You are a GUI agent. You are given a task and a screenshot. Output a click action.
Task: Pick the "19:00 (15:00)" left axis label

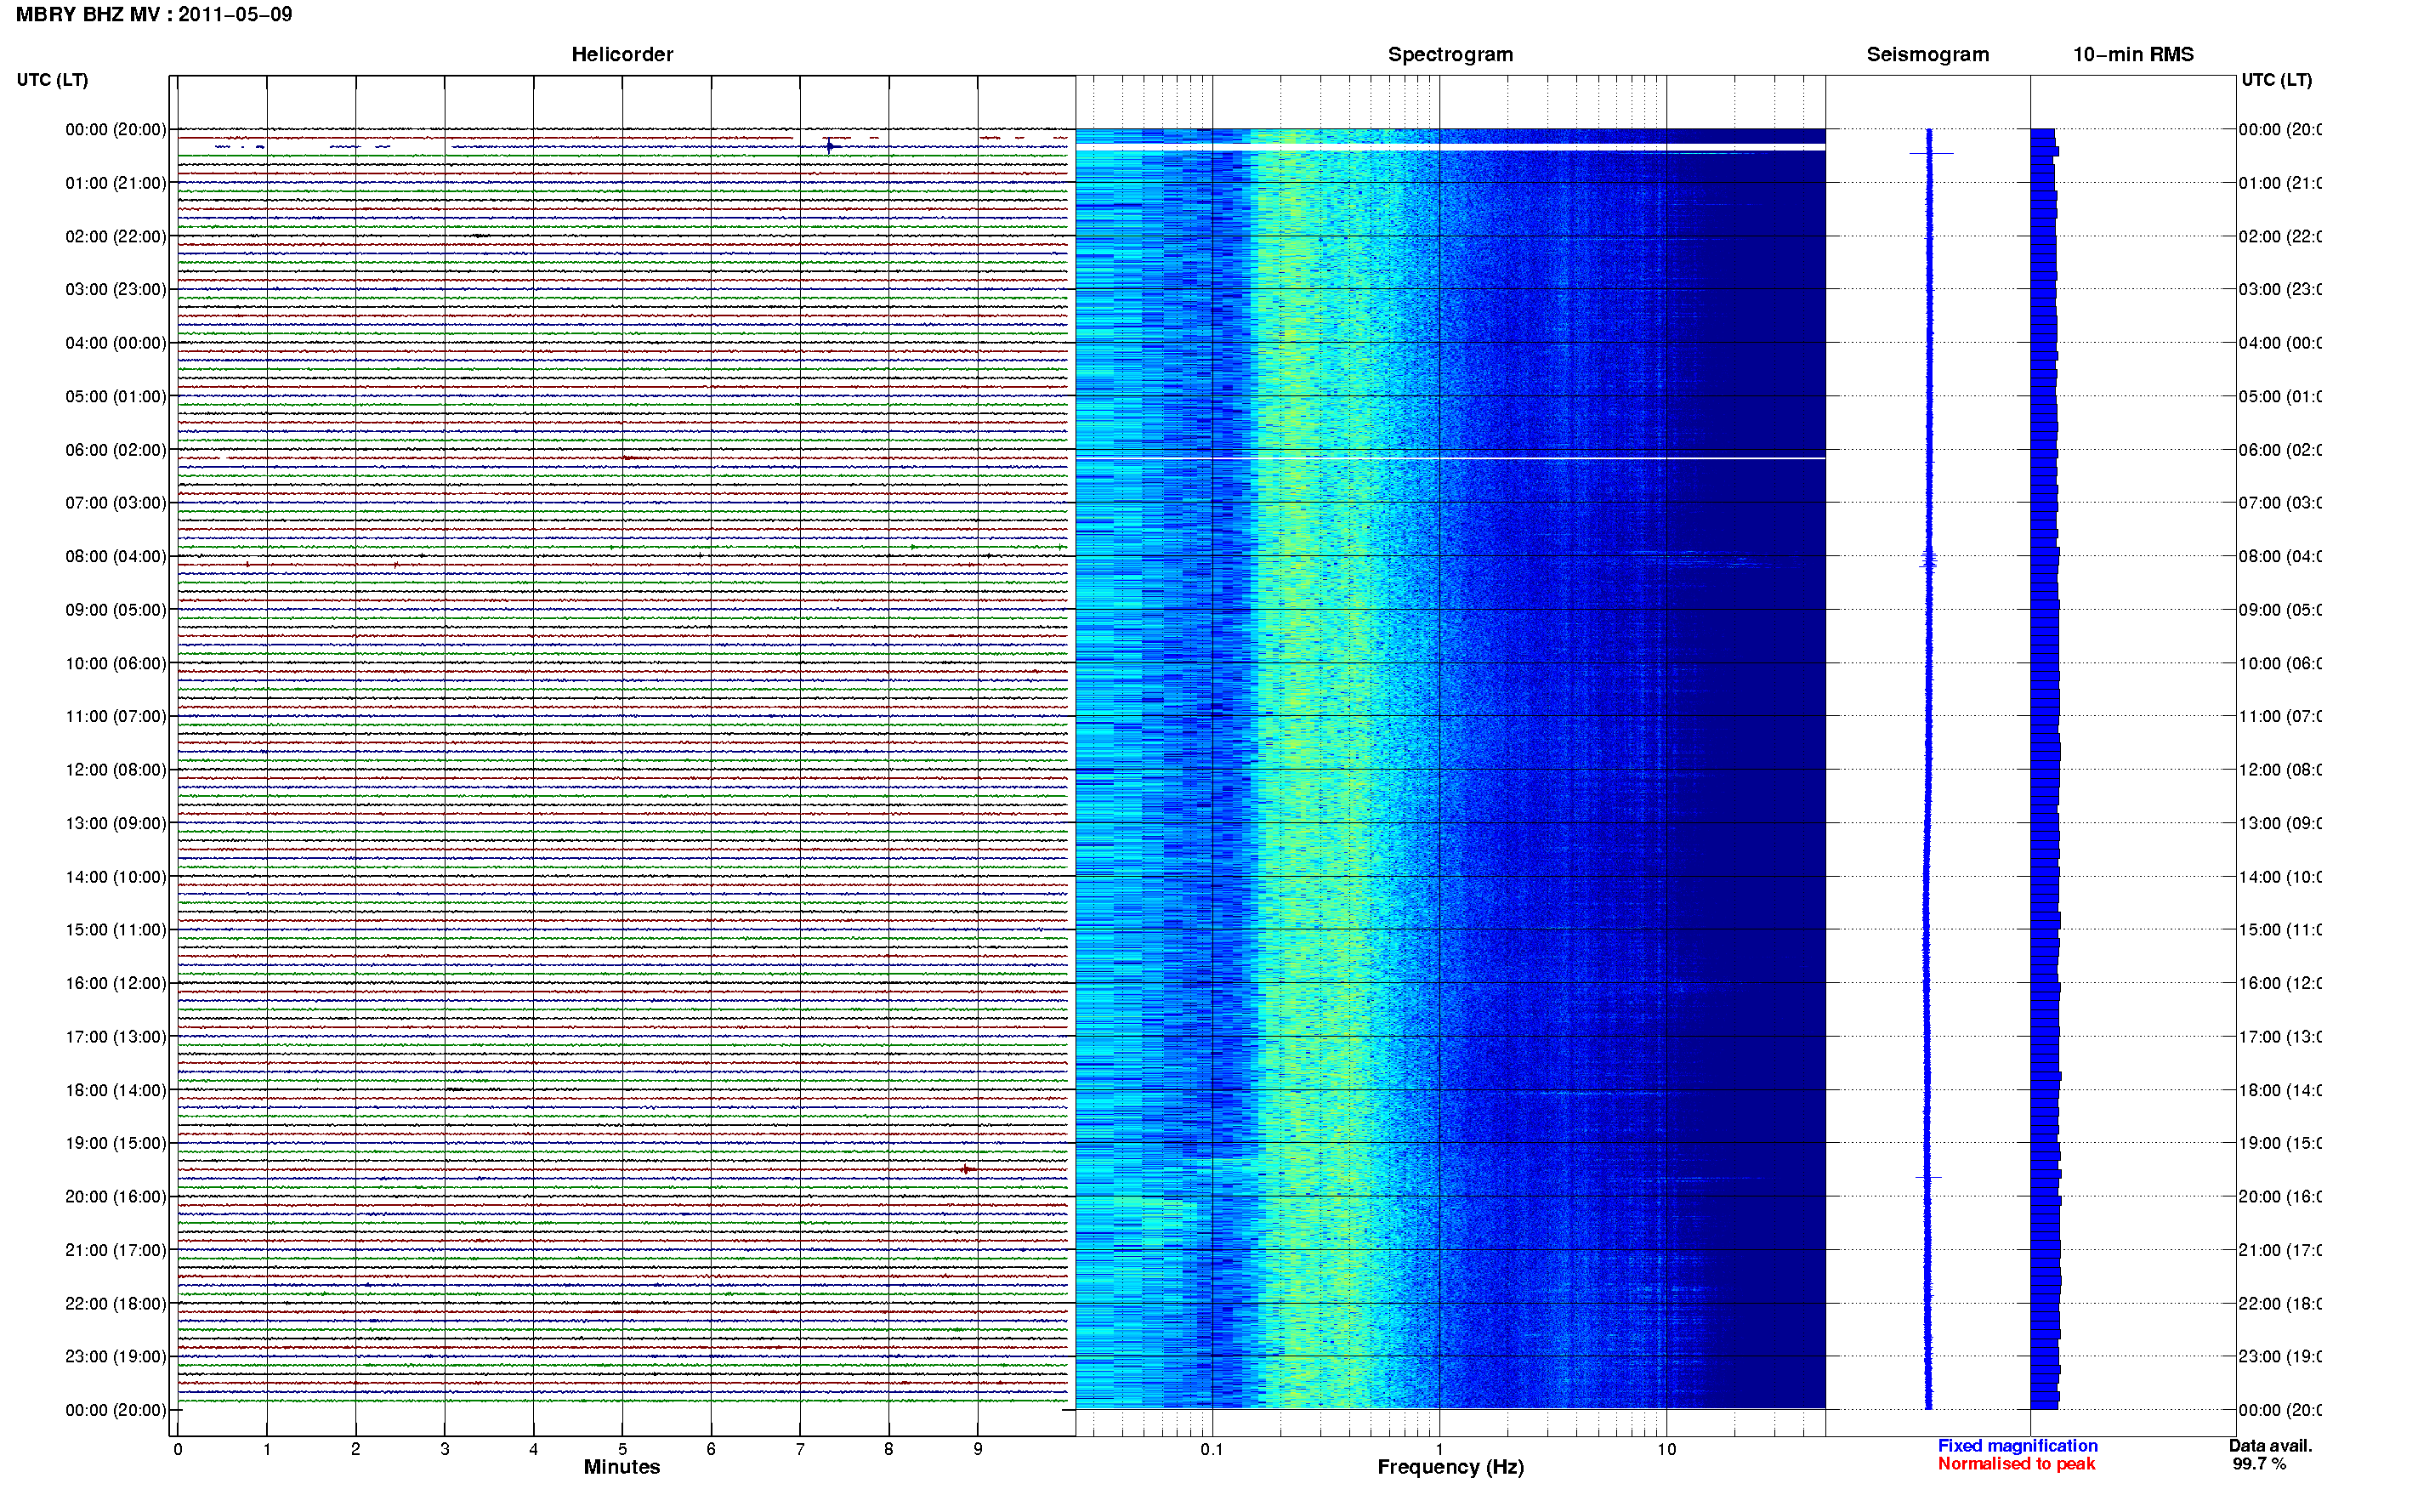[116, 1143]
